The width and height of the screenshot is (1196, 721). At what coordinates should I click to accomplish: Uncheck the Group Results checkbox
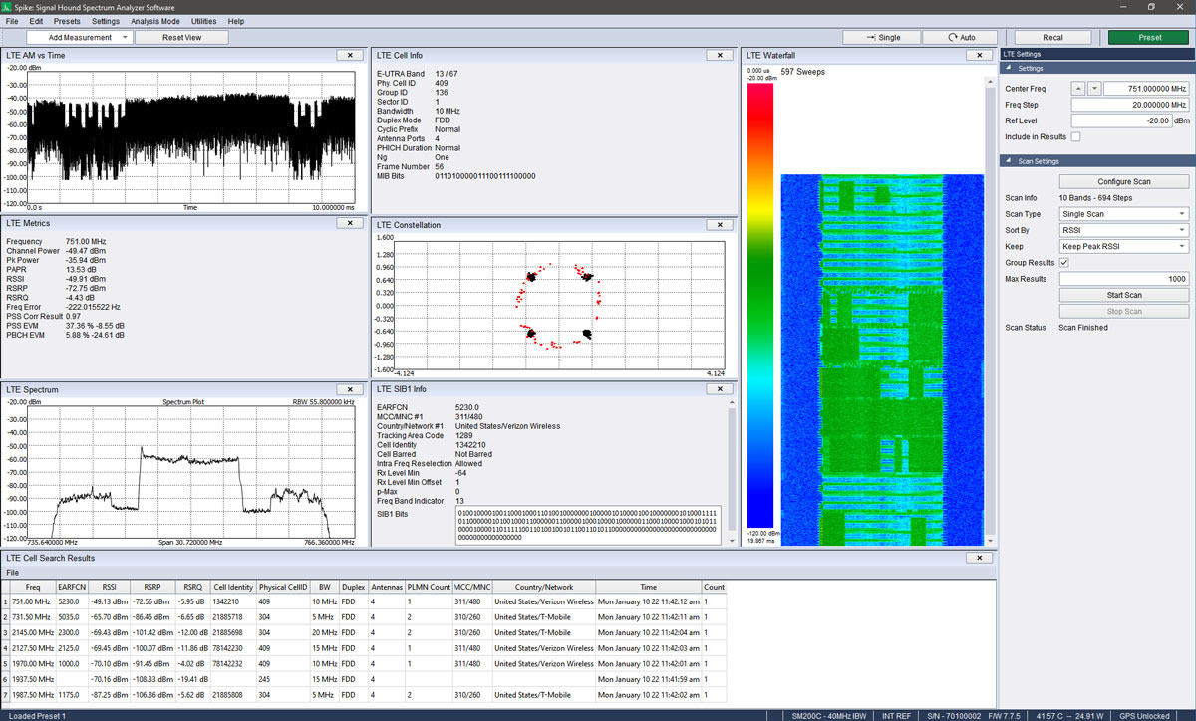pos(1062,262)
